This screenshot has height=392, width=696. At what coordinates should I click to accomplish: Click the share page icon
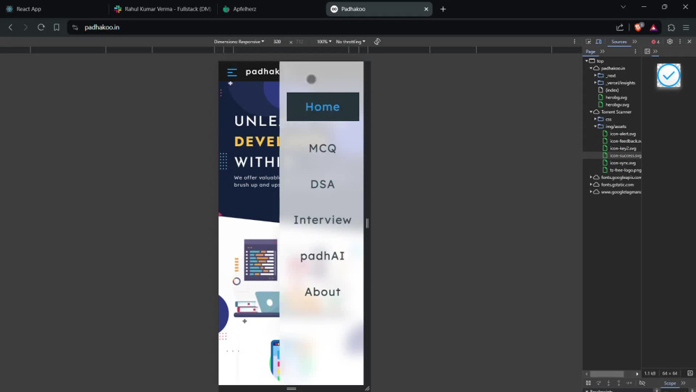tap(619, 27)
